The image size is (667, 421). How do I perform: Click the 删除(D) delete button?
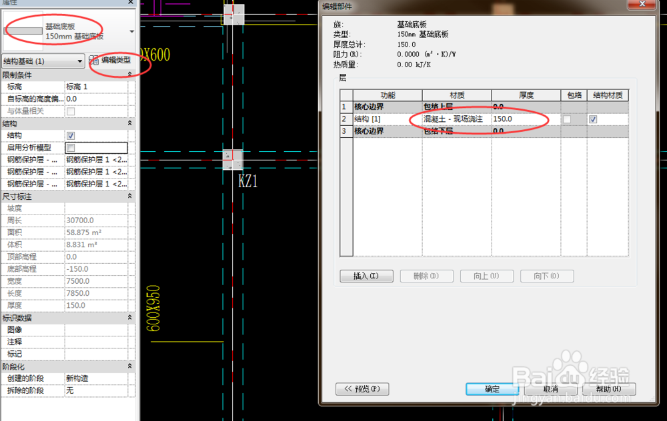coord(426,276)
